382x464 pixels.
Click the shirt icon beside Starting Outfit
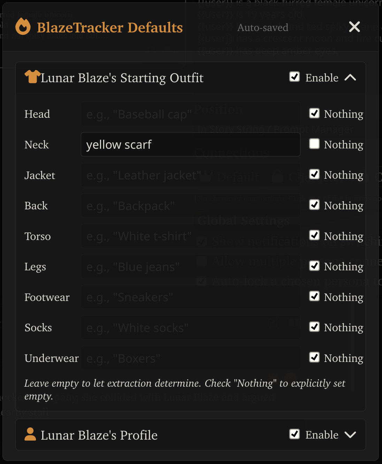tap(32, 77)
